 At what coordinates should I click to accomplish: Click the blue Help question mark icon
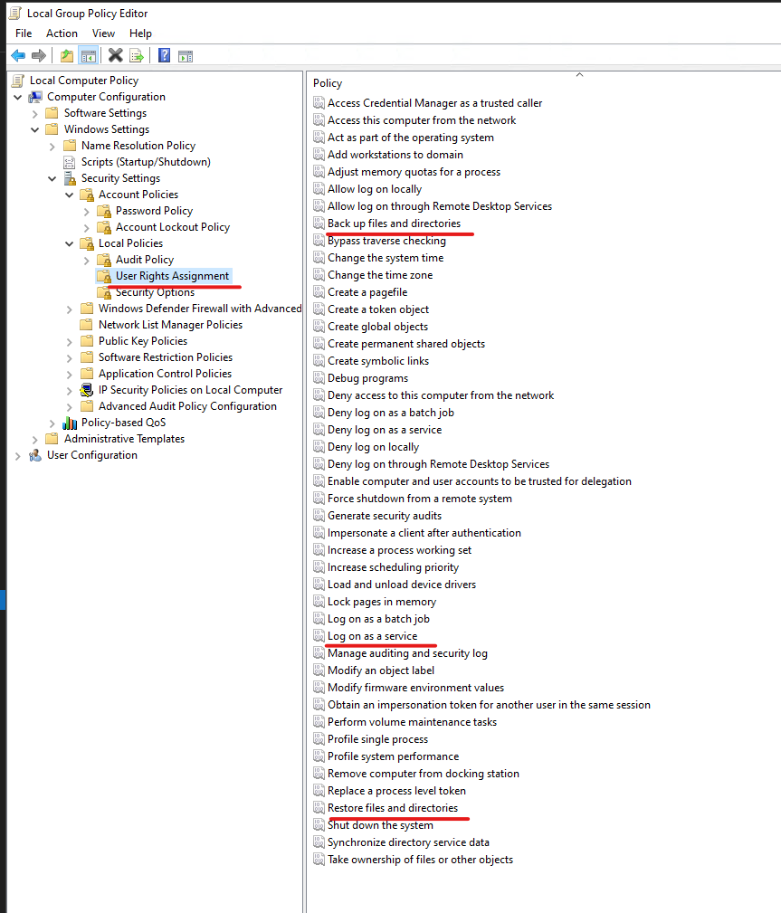tap(164, 56)
